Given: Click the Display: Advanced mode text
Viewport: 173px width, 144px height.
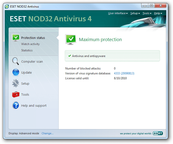Looking at the screenshot, I should pyautogui.click(x=24, y=133).
